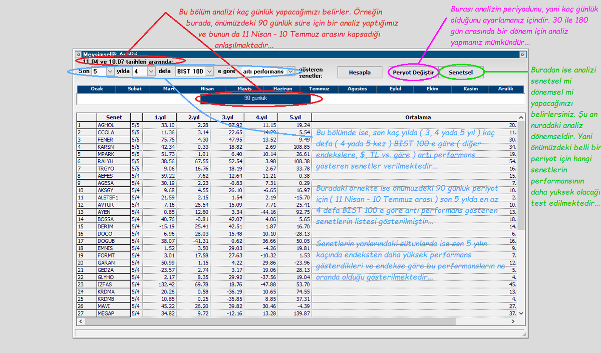This screenshot has height=353, width=601.
Task: Select the KRDMA stock cell
Action: point(114,292)
